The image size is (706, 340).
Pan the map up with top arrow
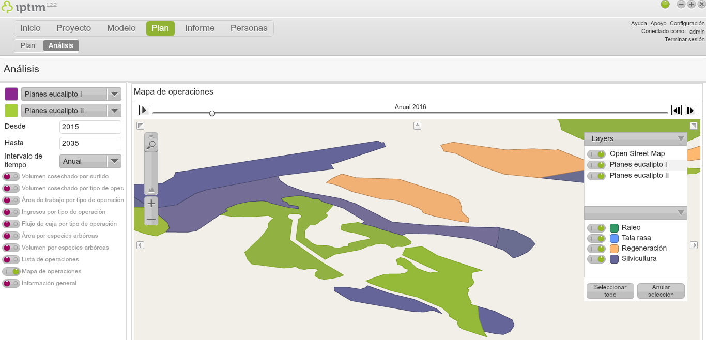(x=418, y=126)
